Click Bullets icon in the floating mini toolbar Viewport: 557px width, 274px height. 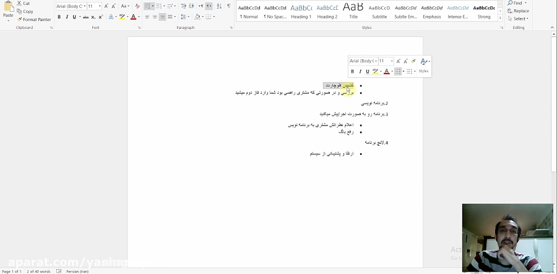398,71
